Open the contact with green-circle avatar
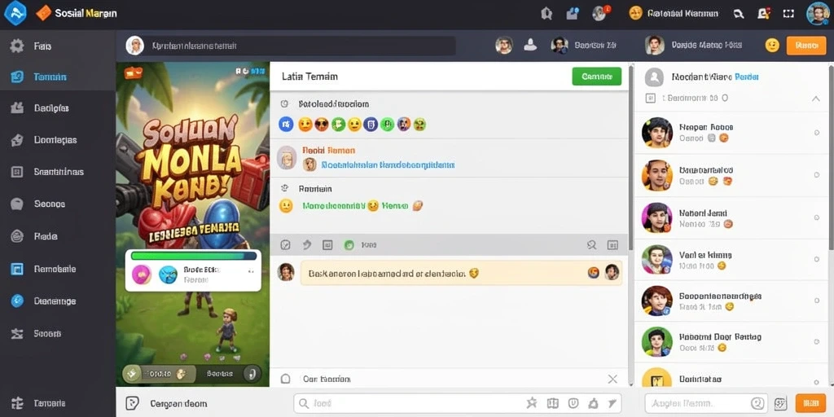834x417 pixels. click(x=657, y=341)
